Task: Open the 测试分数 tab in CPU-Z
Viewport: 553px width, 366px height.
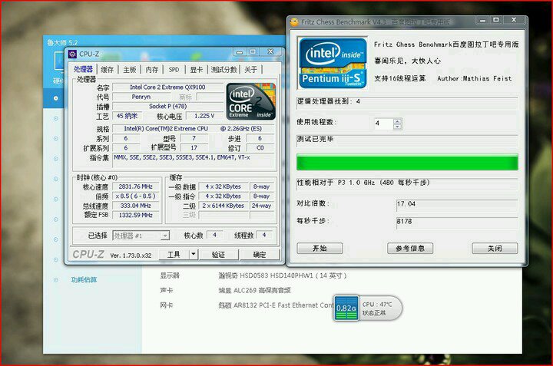Action: pos(224,70)
